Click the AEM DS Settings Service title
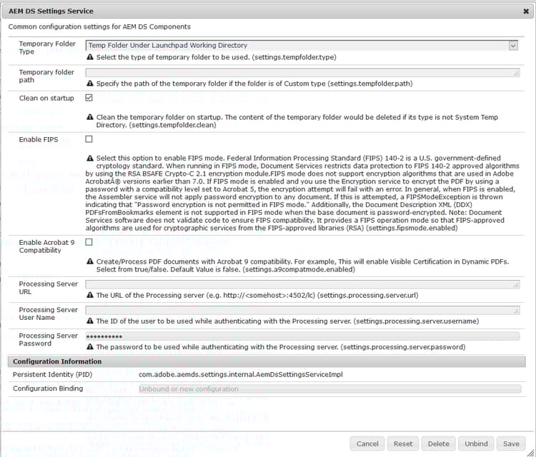Screen dimensions: 536x457 point(51,11)
